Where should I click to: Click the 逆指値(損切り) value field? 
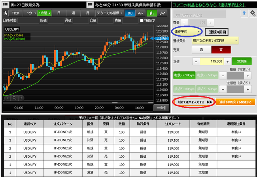click(x=235, y=89)
